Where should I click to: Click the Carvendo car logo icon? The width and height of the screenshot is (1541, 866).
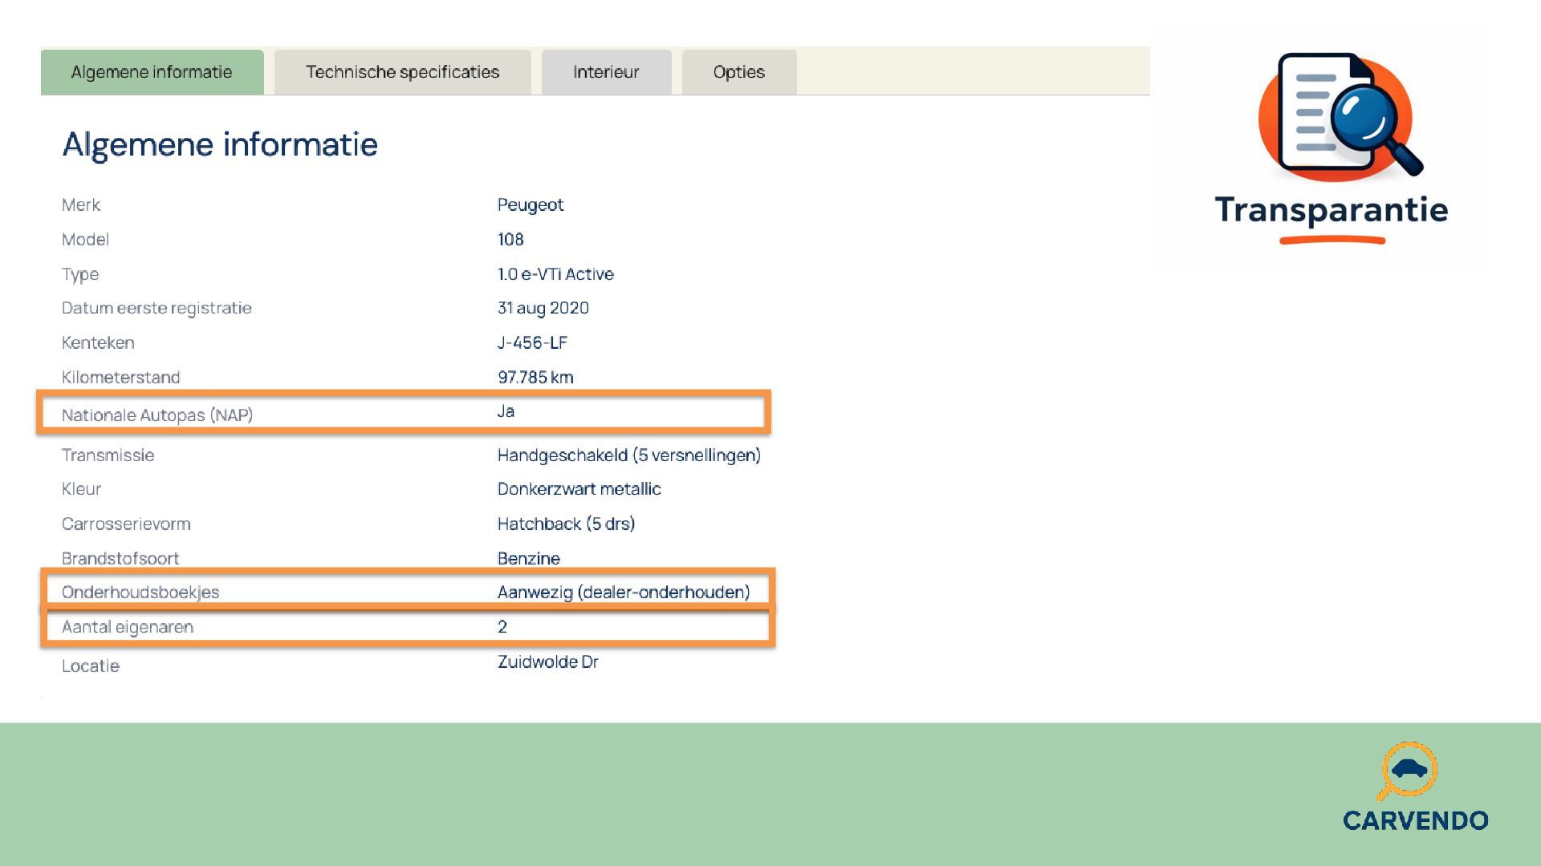pyautogui.click(x=1408, y=771)
